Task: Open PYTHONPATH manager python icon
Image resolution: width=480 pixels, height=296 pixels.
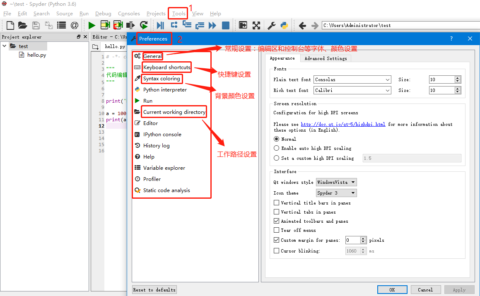Action: [x=284, y=25]
